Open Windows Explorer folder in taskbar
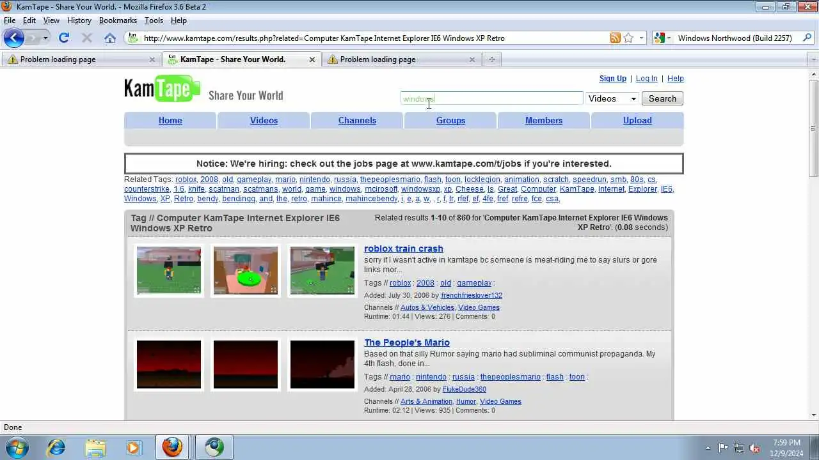 tap(95, 447)
